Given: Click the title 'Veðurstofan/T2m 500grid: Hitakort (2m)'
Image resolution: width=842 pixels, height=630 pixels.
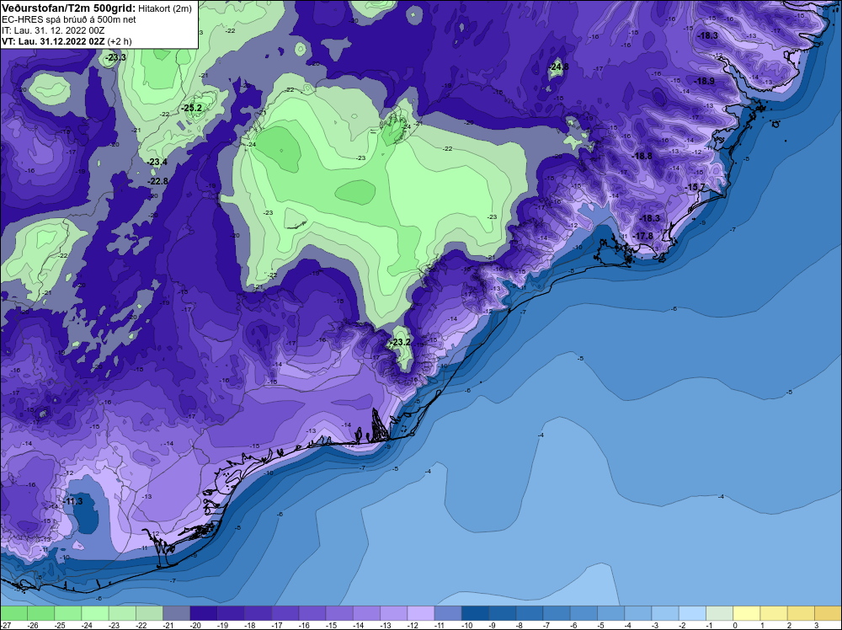Looking at the screenshot, I should click(x=97, y=8).
